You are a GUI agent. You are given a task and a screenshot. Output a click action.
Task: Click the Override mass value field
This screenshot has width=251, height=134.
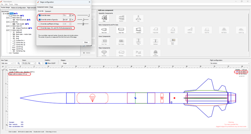[x=66, y=15]
